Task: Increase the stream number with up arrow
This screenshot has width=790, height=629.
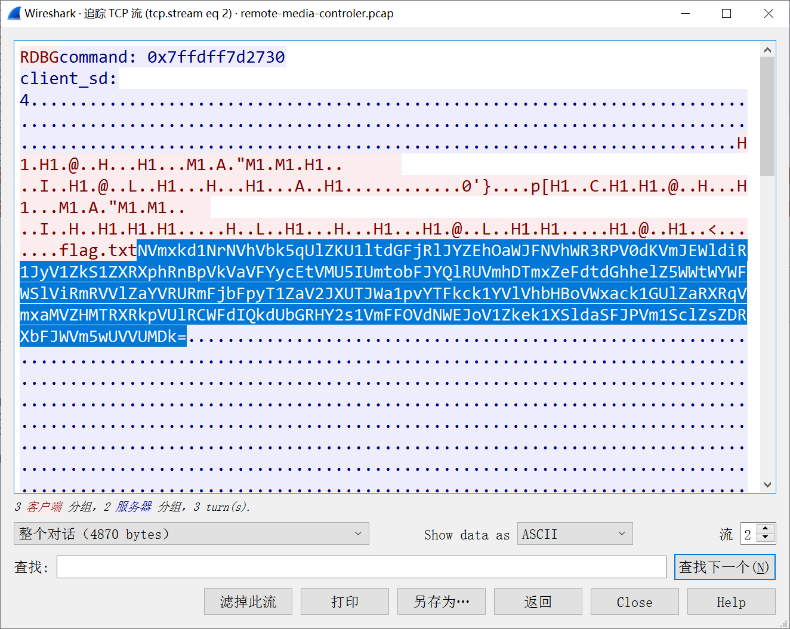Action: click(x=766, y=529)
